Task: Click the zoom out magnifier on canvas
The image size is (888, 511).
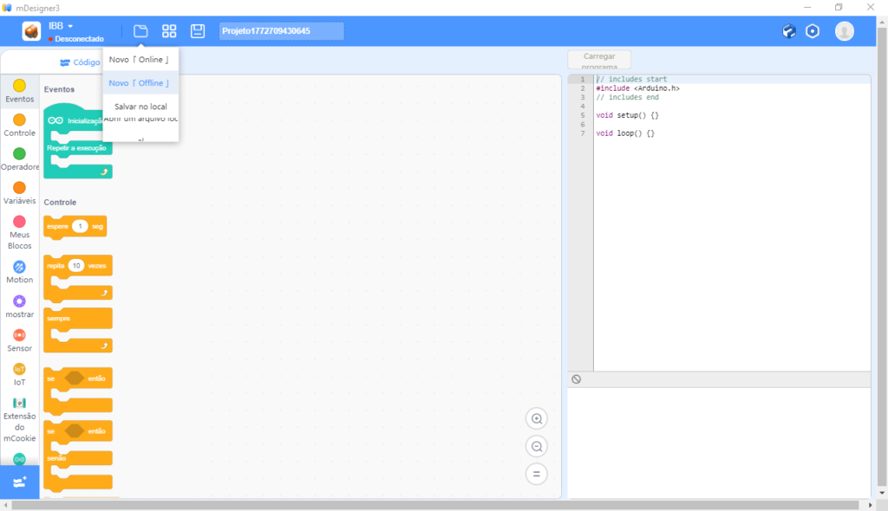Action: click(537, 447)
